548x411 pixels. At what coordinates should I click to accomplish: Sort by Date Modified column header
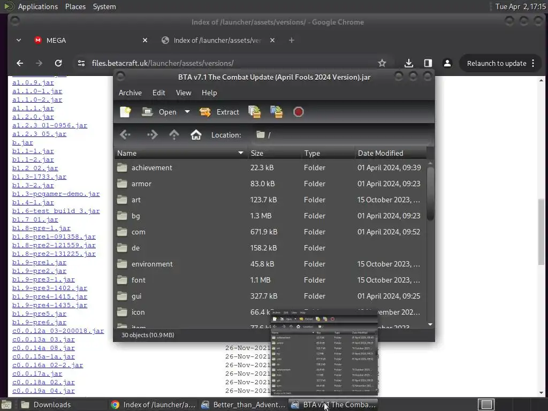click(391, 153)
